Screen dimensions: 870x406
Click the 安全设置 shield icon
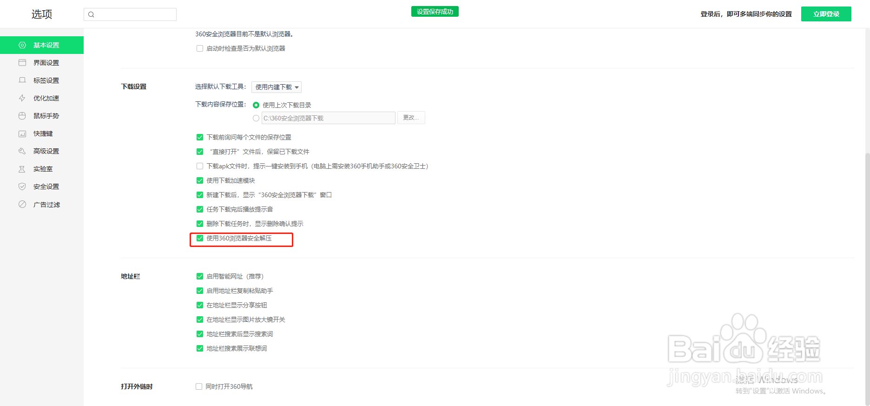22,186
